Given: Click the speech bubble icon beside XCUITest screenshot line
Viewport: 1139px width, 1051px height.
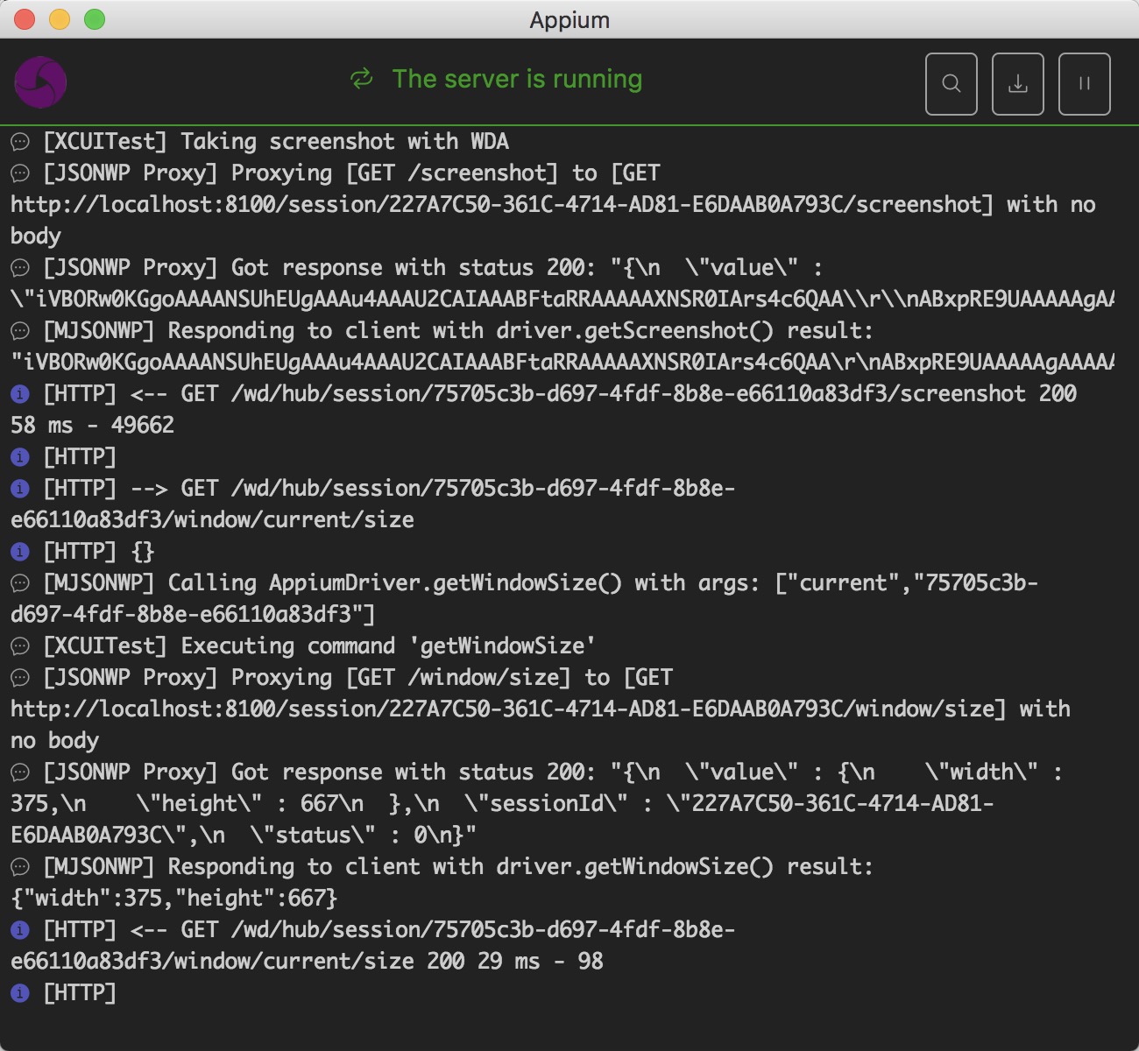Looking at the screenshot, I should click(19, 140).
